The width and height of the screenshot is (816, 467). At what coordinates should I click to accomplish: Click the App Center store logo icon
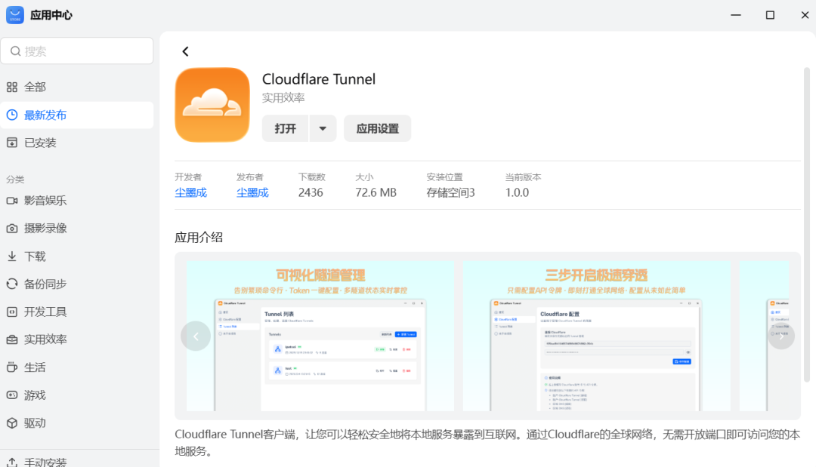coord(15,15)
